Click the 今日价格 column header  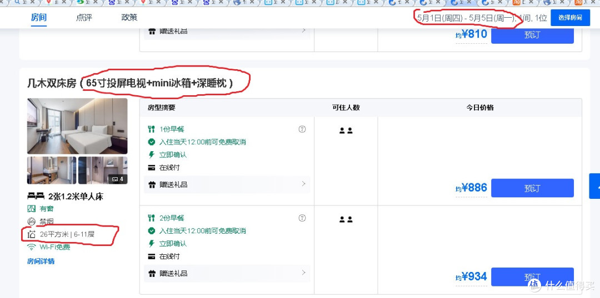click(x=480, y=107)
